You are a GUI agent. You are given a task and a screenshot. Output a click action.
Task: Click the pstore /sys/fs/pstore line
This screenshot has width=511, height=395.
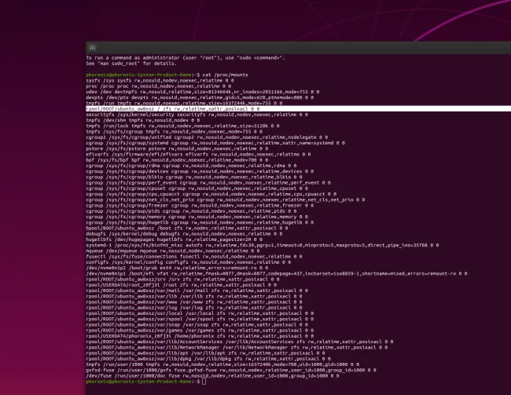coord(177,148)
